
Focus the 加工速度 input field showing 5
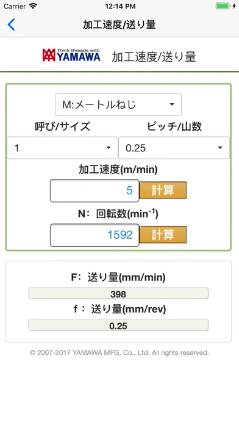95,191
